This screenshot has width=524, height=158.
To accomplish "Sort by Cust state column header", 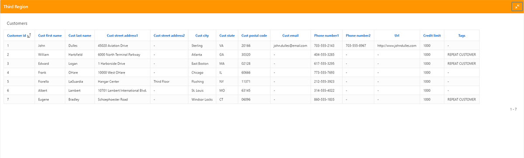I will point(227,36).
